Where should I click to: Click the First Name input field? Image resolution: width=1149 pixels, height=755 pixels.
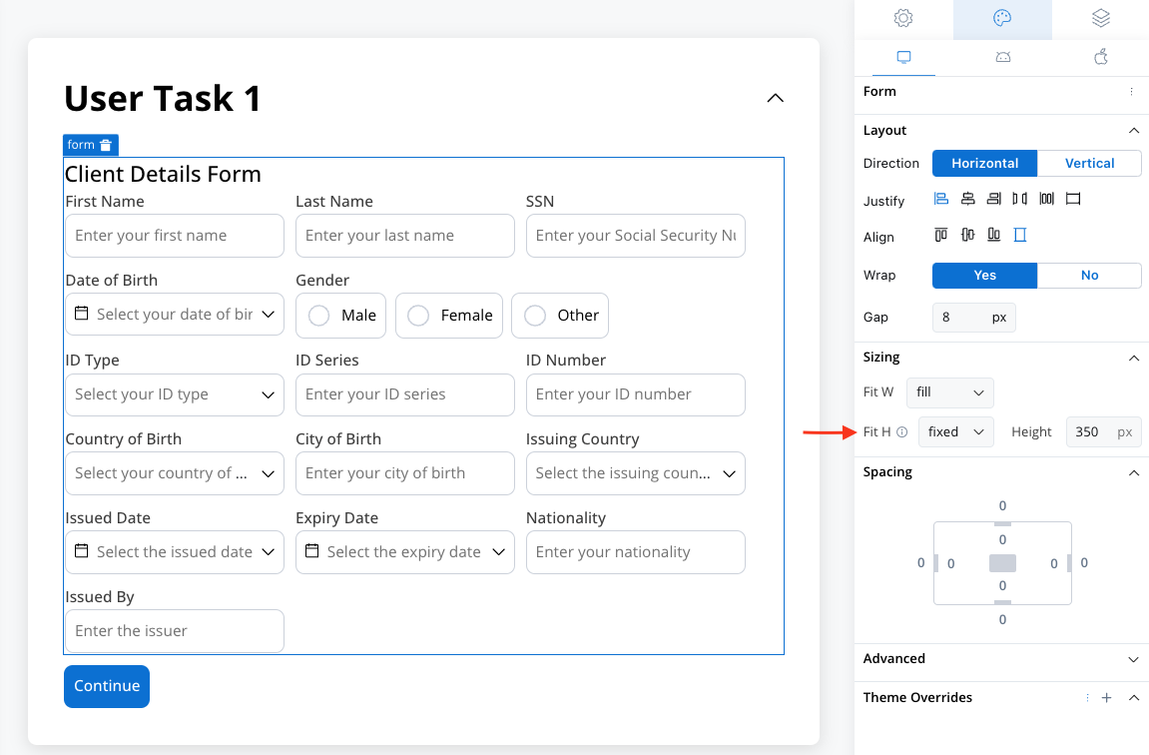tap(175, 236)
